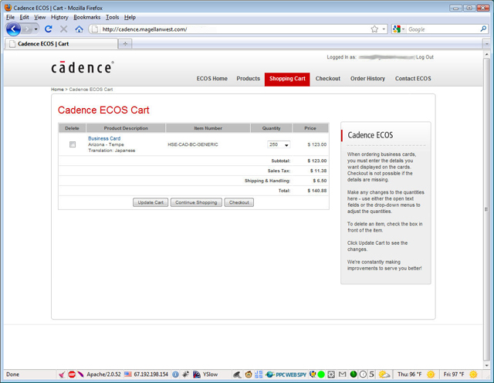Screen dimensions: 494x383
Task: Open the browser Home page icon
Action: pyautogui.click(x=79, y=29)
